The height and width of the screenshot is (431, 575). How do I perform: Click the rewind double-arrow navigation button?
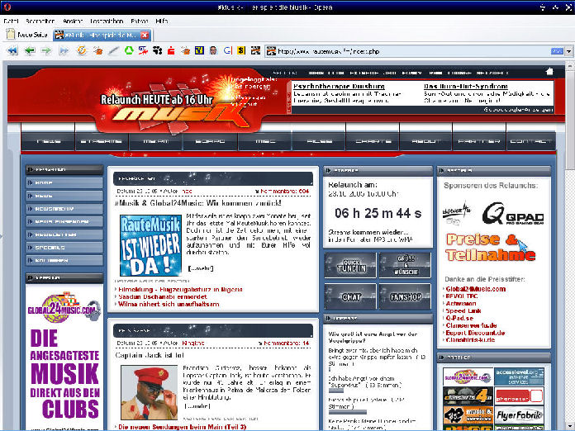tap(12, 50)
